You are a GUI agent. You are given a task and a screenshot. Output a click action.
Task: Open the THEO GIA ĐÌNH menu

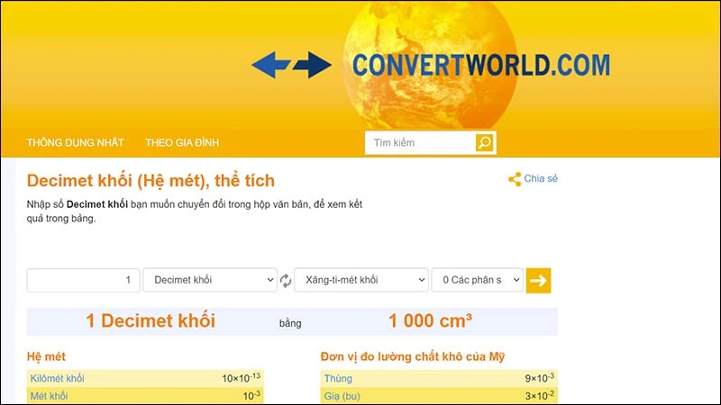pos(182,143)
